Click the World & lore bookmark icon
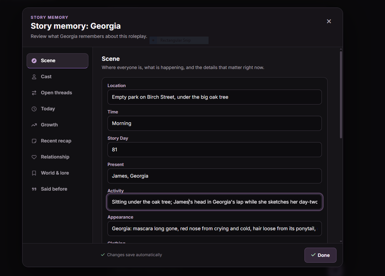The height and width of the screenshot is (276, 385). point(34,173)
